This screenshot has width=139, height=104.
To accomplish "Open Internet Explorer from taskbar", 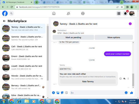I will click(x=19, y=102).
